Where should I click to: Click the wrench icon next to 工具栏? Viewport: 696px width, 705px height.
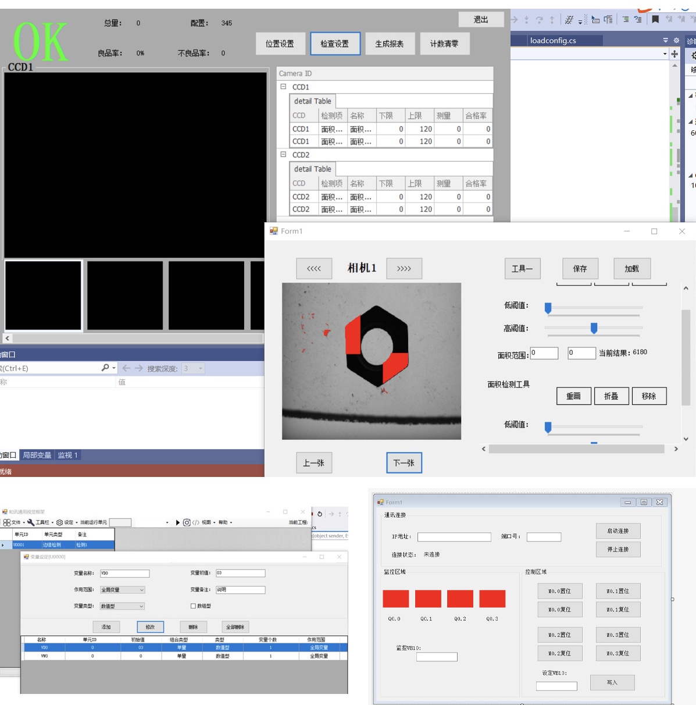31,522
